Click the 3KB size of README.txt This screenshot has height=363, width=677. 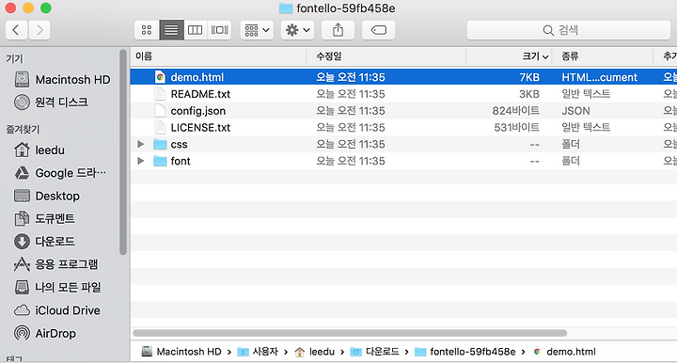[x=529, y=94]
